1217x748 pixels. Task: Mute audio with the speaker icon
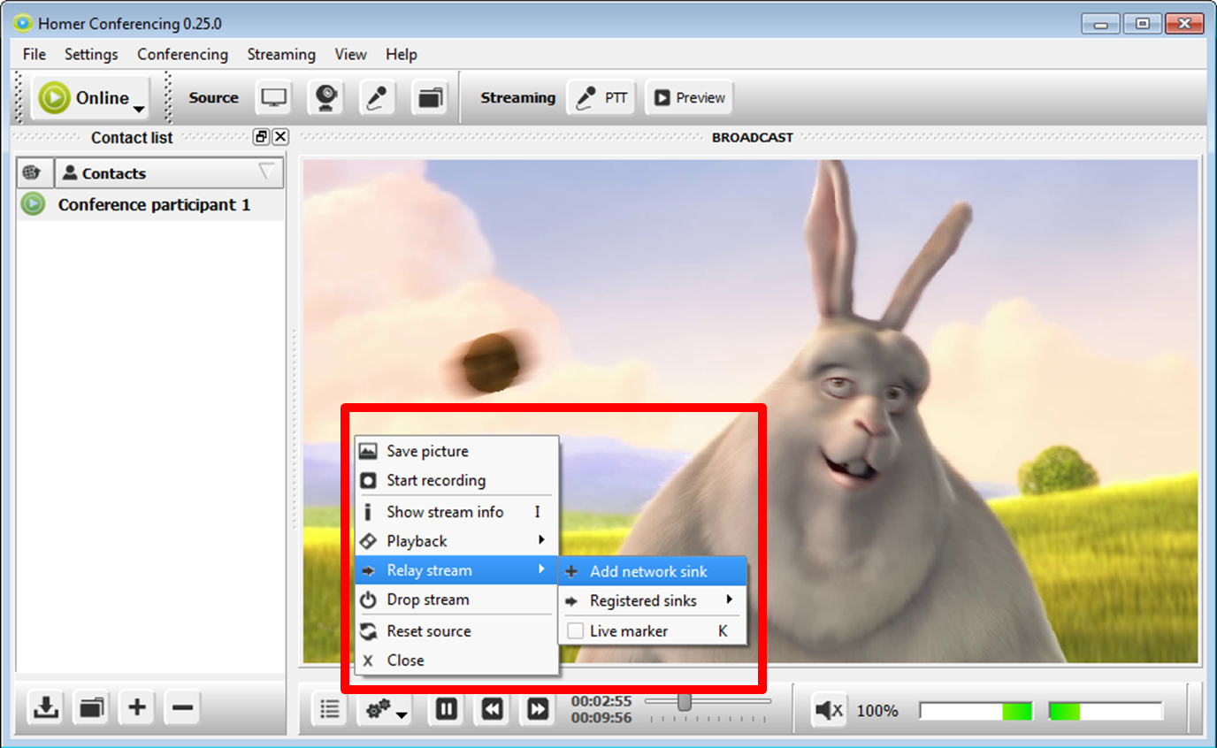(828, 710)
